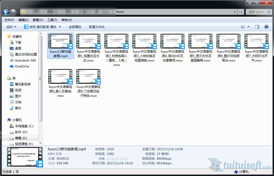Open the 组织 organize dropdown
Viewport: 274px width, 176px height.
pos(11,27)
